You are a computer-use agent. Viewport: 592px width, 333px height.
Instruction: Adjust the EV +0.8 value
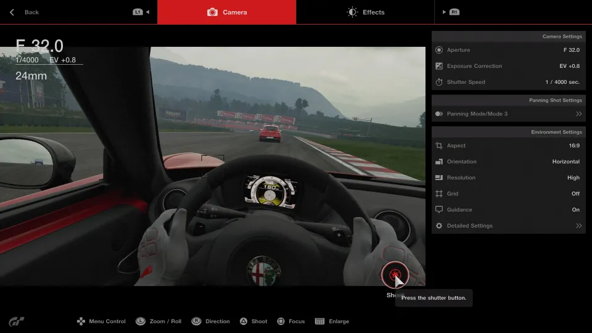pyautogui.click(x=569, y=66)
